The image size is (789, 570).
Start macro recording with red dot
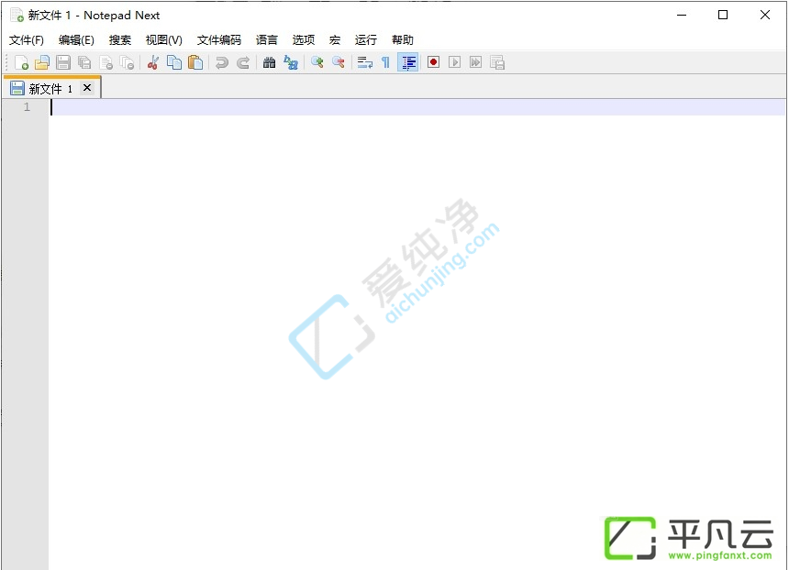(x=433, y=61)
